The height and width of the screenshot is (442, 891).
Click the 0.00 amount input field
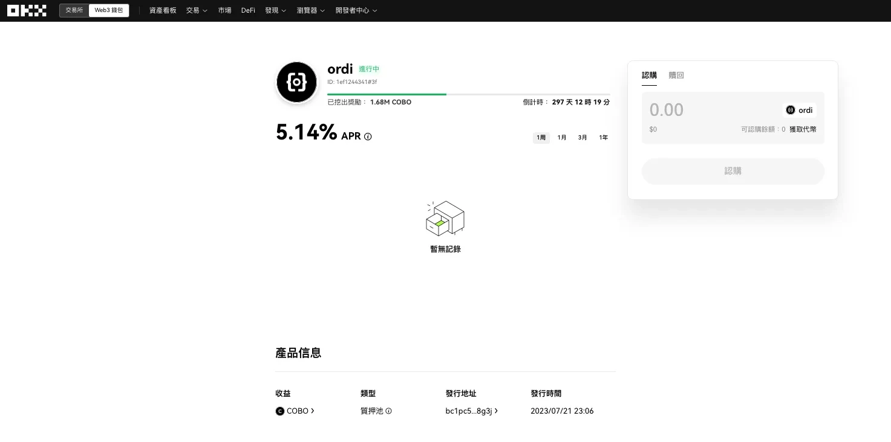click(x=666, y=110)
